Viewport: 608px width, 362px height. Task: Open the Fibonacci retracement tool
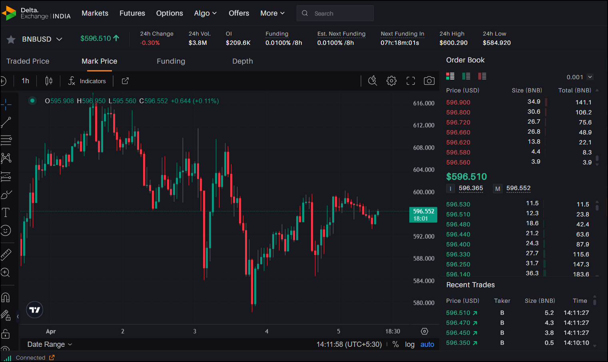click(6, 140)
